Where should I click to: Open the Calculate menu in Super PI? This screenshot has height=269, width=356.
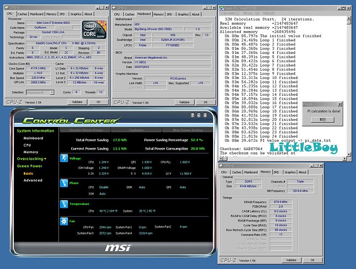pos(230,13)
